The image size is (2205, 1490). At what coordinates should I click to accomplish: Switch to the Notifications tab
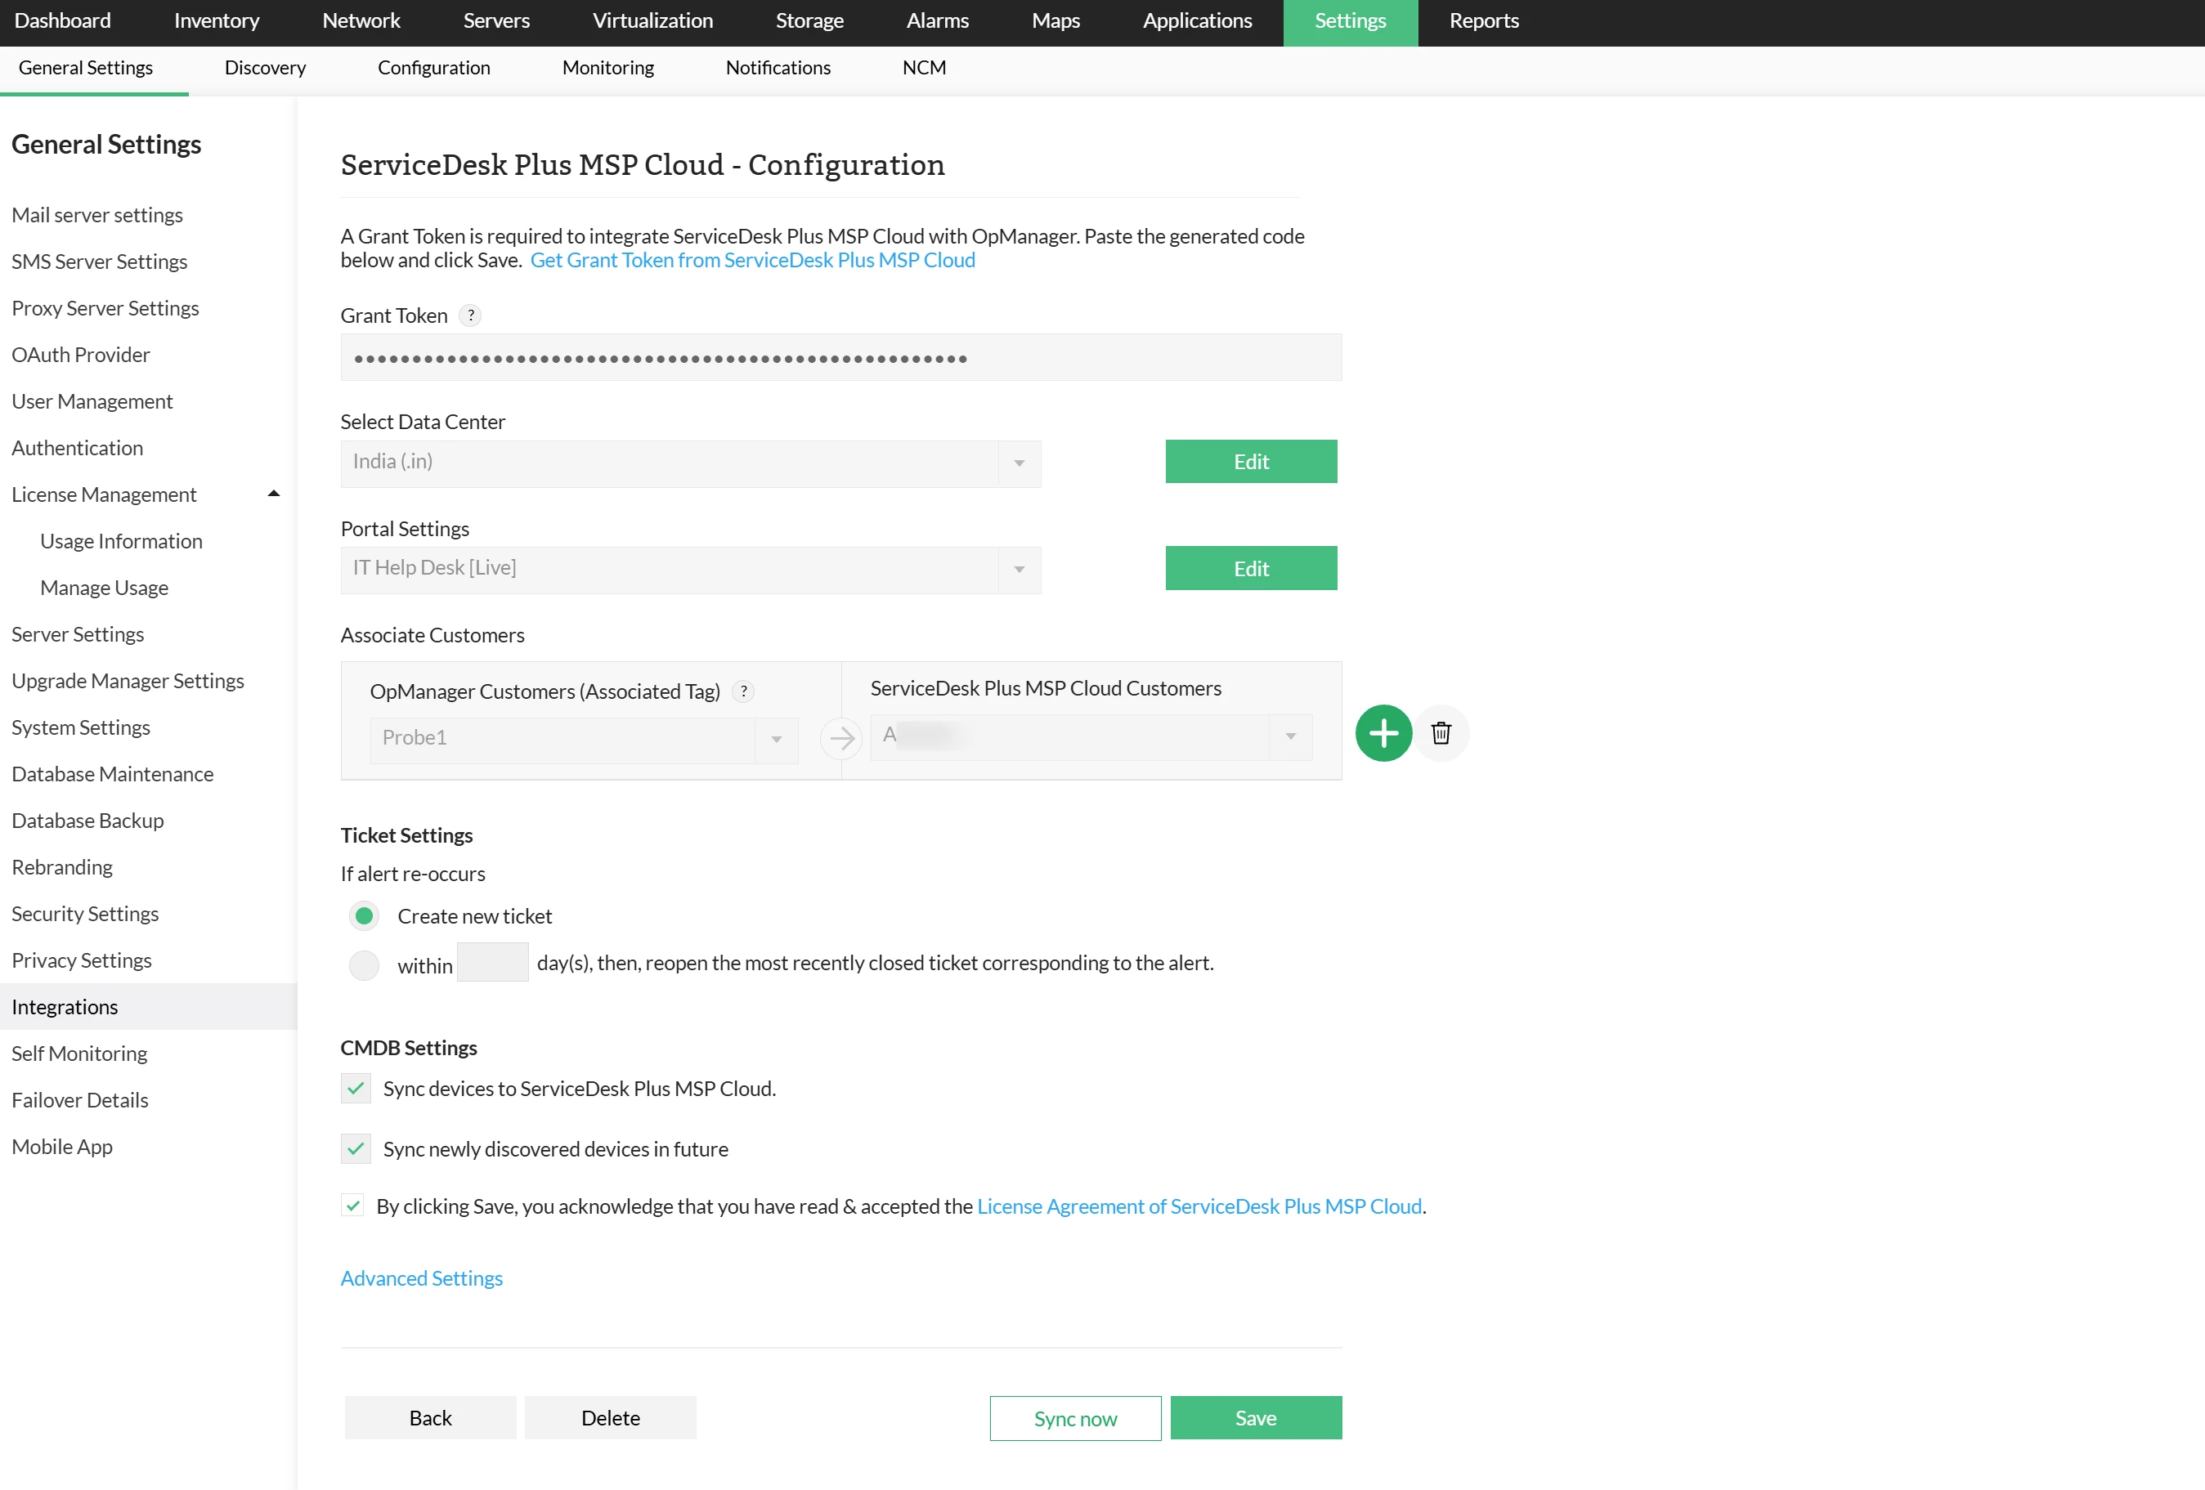[777, 69]
